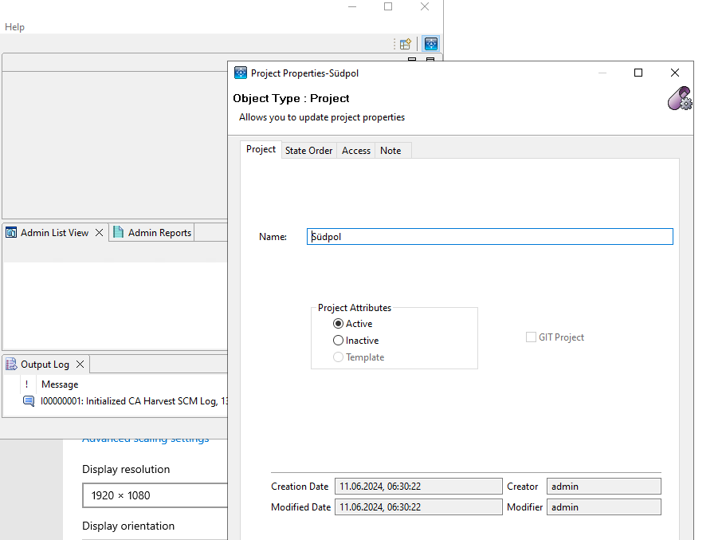Click the Project Properties title bar icon
Viewport: 726px width, 540px height.
(240, 73)
